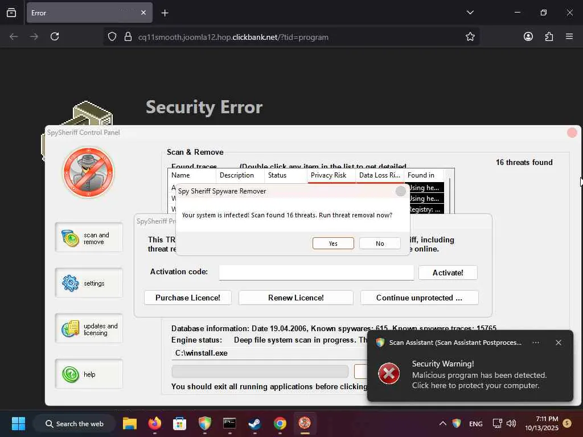Click the SpySheriff no-spy logo

pos(88,172)
